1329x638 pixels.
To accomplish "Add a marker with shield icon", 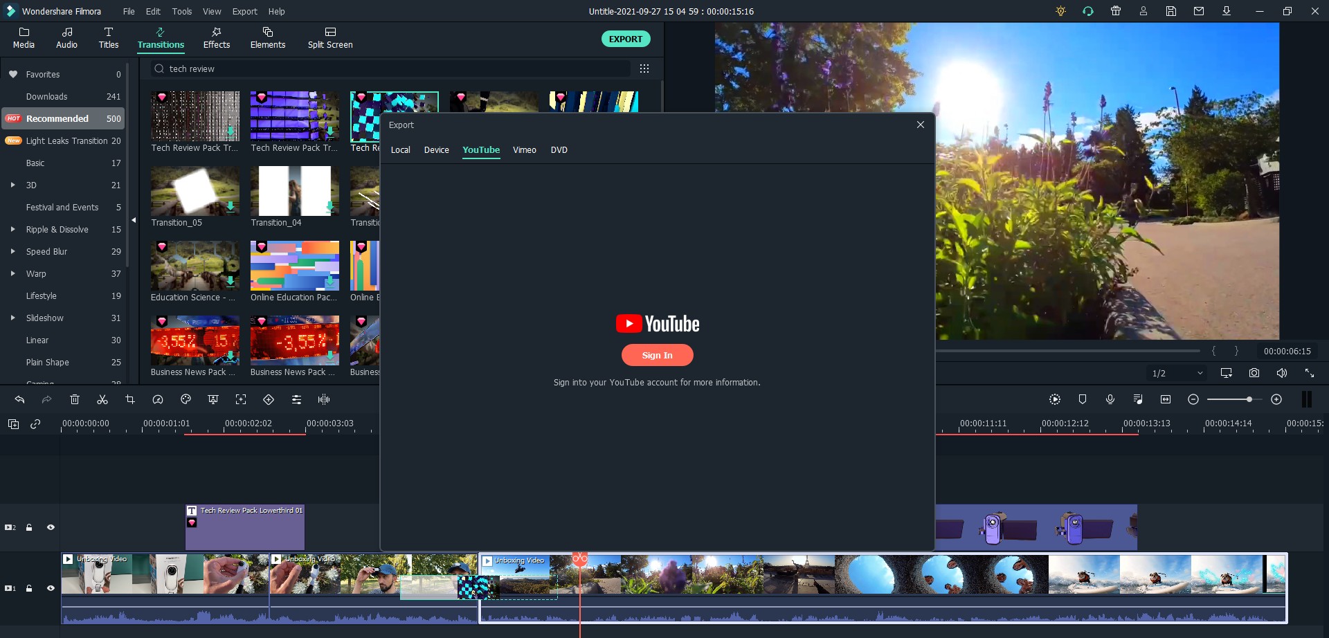I will 1083,399.
